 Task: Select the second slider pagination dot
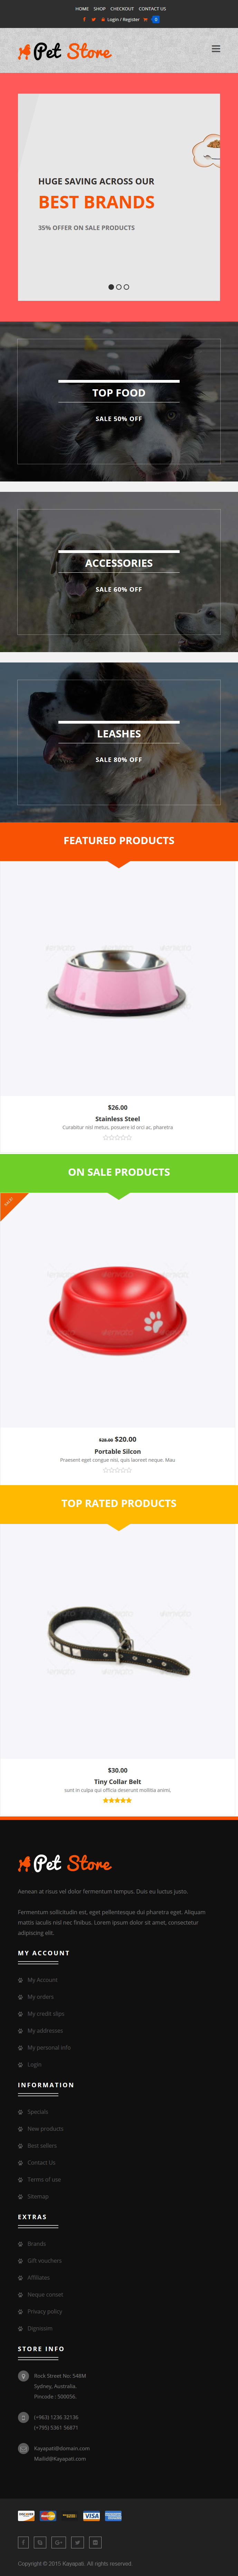119,287
